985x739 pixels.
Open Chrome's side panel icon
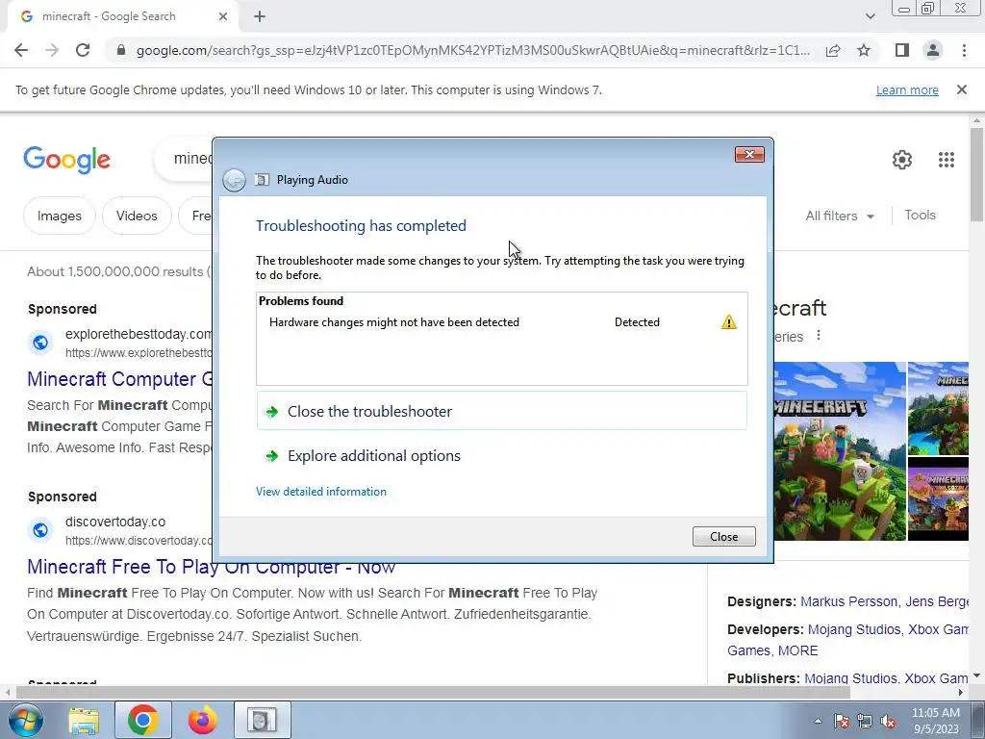(x=902, y=50)
